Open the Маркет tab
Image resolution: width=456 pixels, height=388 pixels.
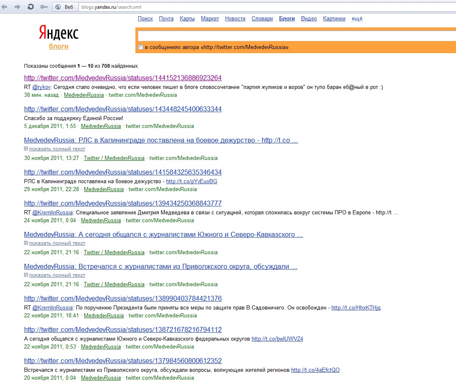pos(210,19)
